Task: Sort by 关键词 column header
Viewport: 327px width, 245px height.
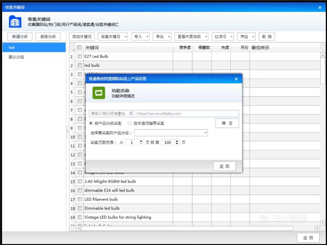Action: pos(128,48)
